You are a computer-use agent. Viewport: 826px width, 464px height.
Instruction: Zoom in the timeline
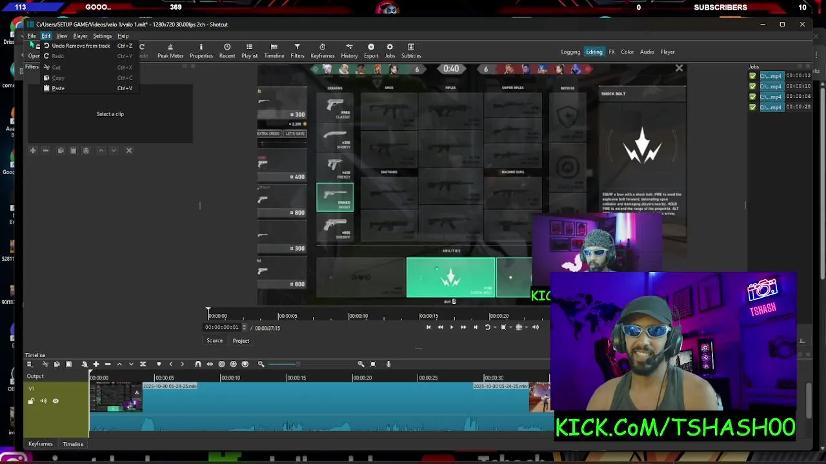coord(361,364)
